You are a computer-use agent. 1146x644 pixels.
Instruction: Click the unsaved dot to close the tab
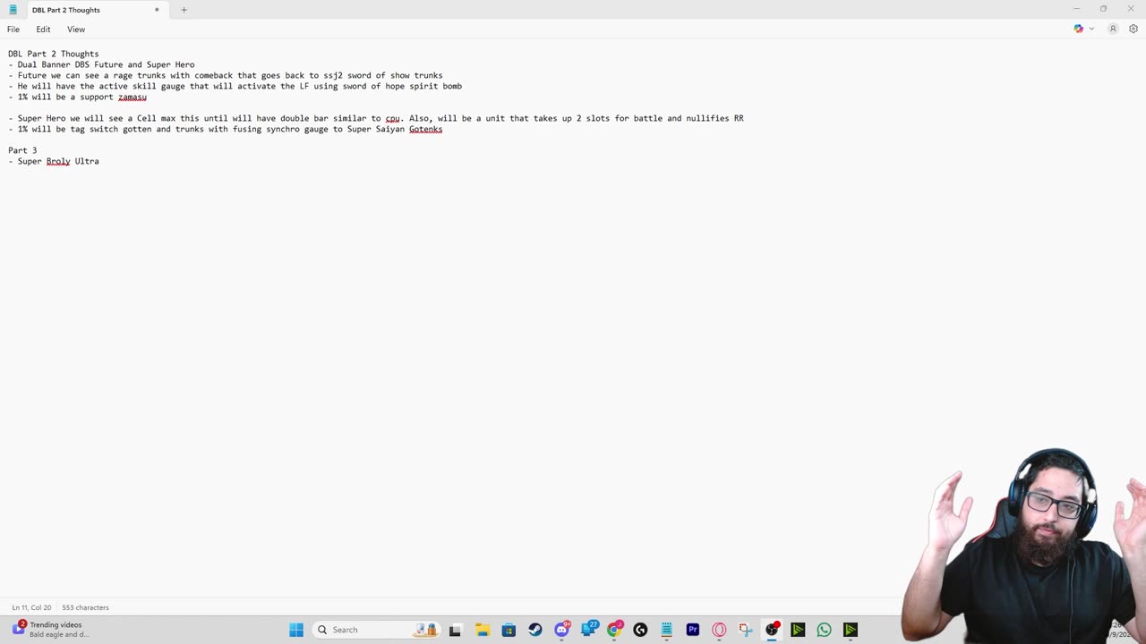tap(157, 10)
